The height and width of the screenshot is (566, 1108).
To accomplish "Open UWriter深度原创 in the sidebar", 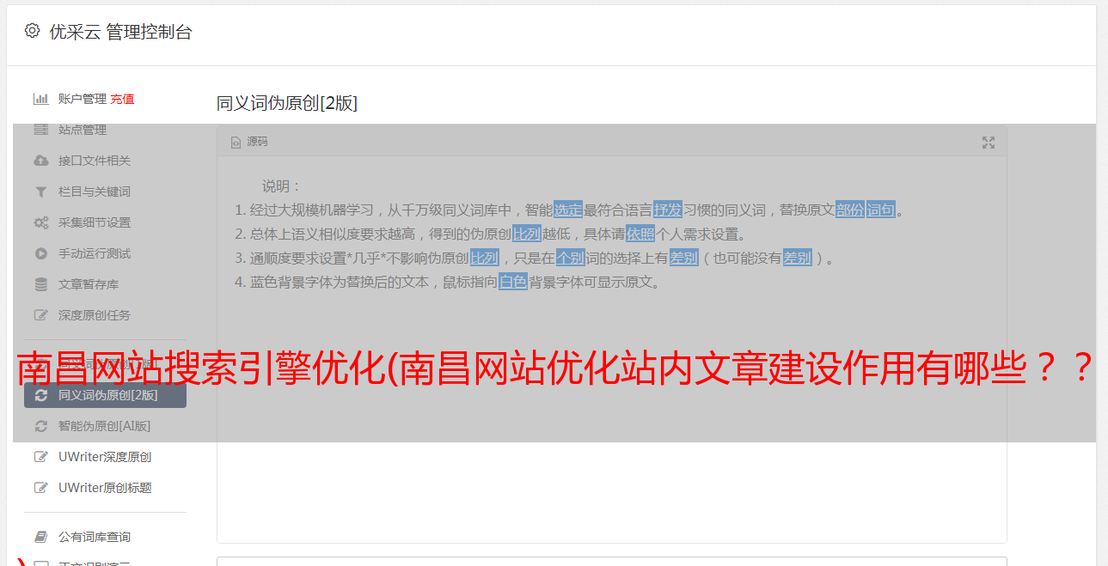I will point(105,457).
